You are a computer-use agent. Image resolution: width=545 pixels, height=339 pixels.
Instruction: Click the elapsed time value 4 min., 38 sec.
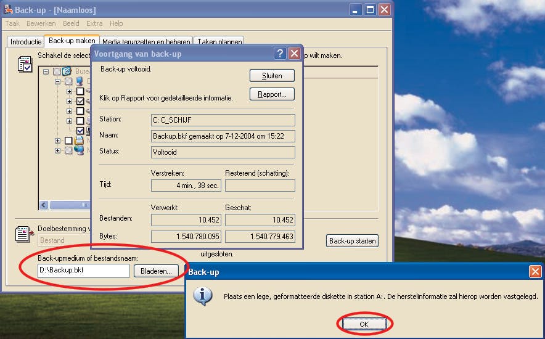point(186,186)
